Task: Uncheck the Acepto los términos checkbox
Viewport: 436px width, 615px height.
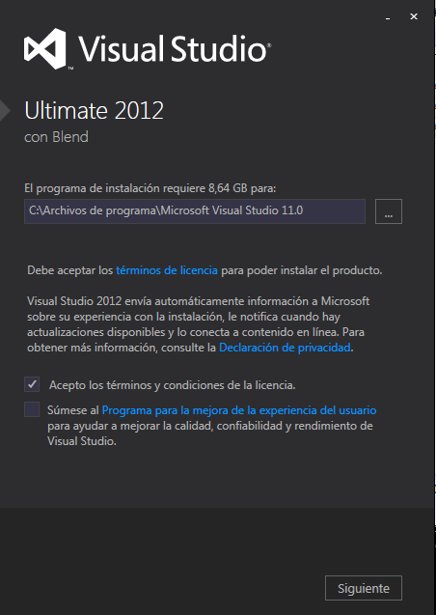Action: [x=32, y=384]
